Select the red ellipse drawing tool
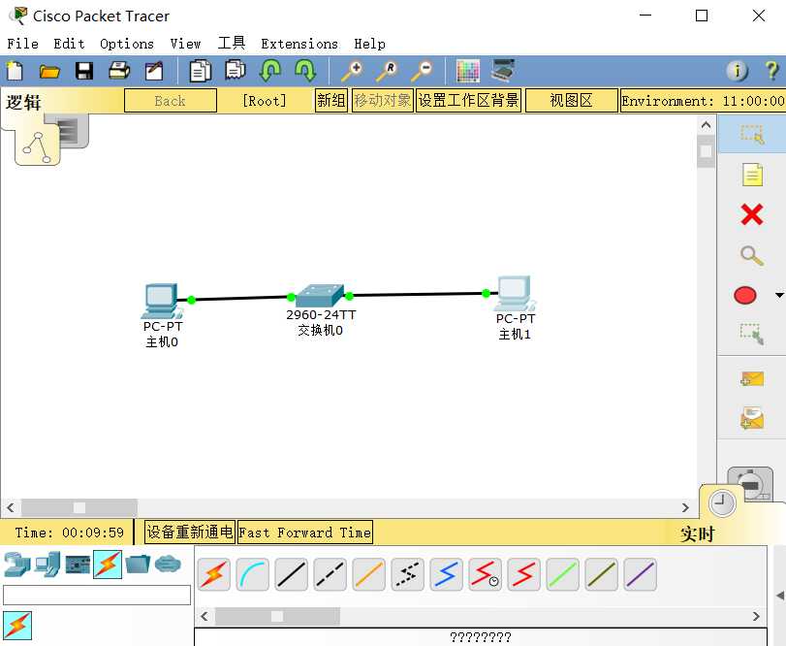786x646 pixels. [x=745, y=296]
